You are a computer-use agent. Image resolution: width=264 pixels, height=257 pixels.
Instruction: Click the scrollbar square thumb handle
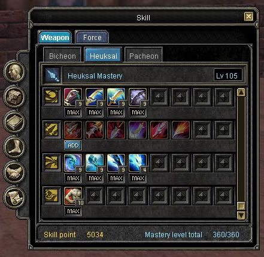pos(241,206)
